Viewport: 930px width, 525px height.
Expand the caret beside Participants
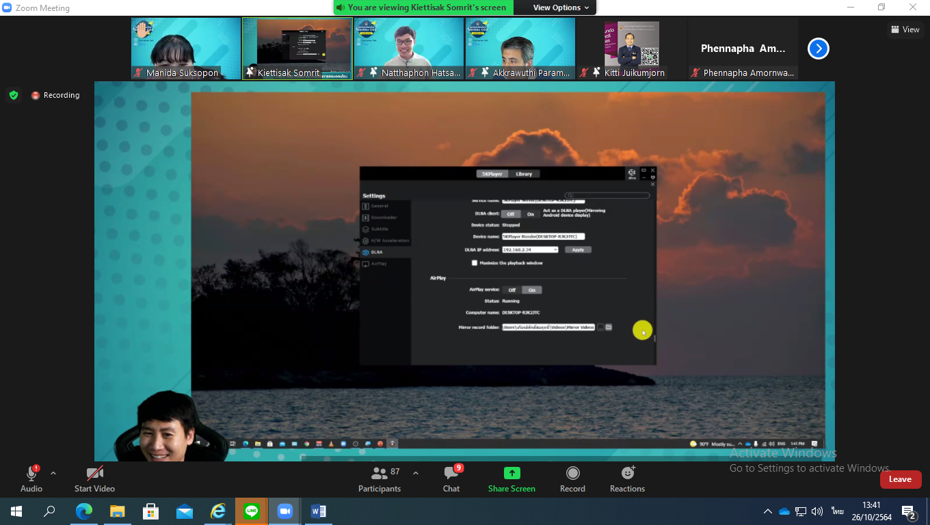tap(415, 473)
